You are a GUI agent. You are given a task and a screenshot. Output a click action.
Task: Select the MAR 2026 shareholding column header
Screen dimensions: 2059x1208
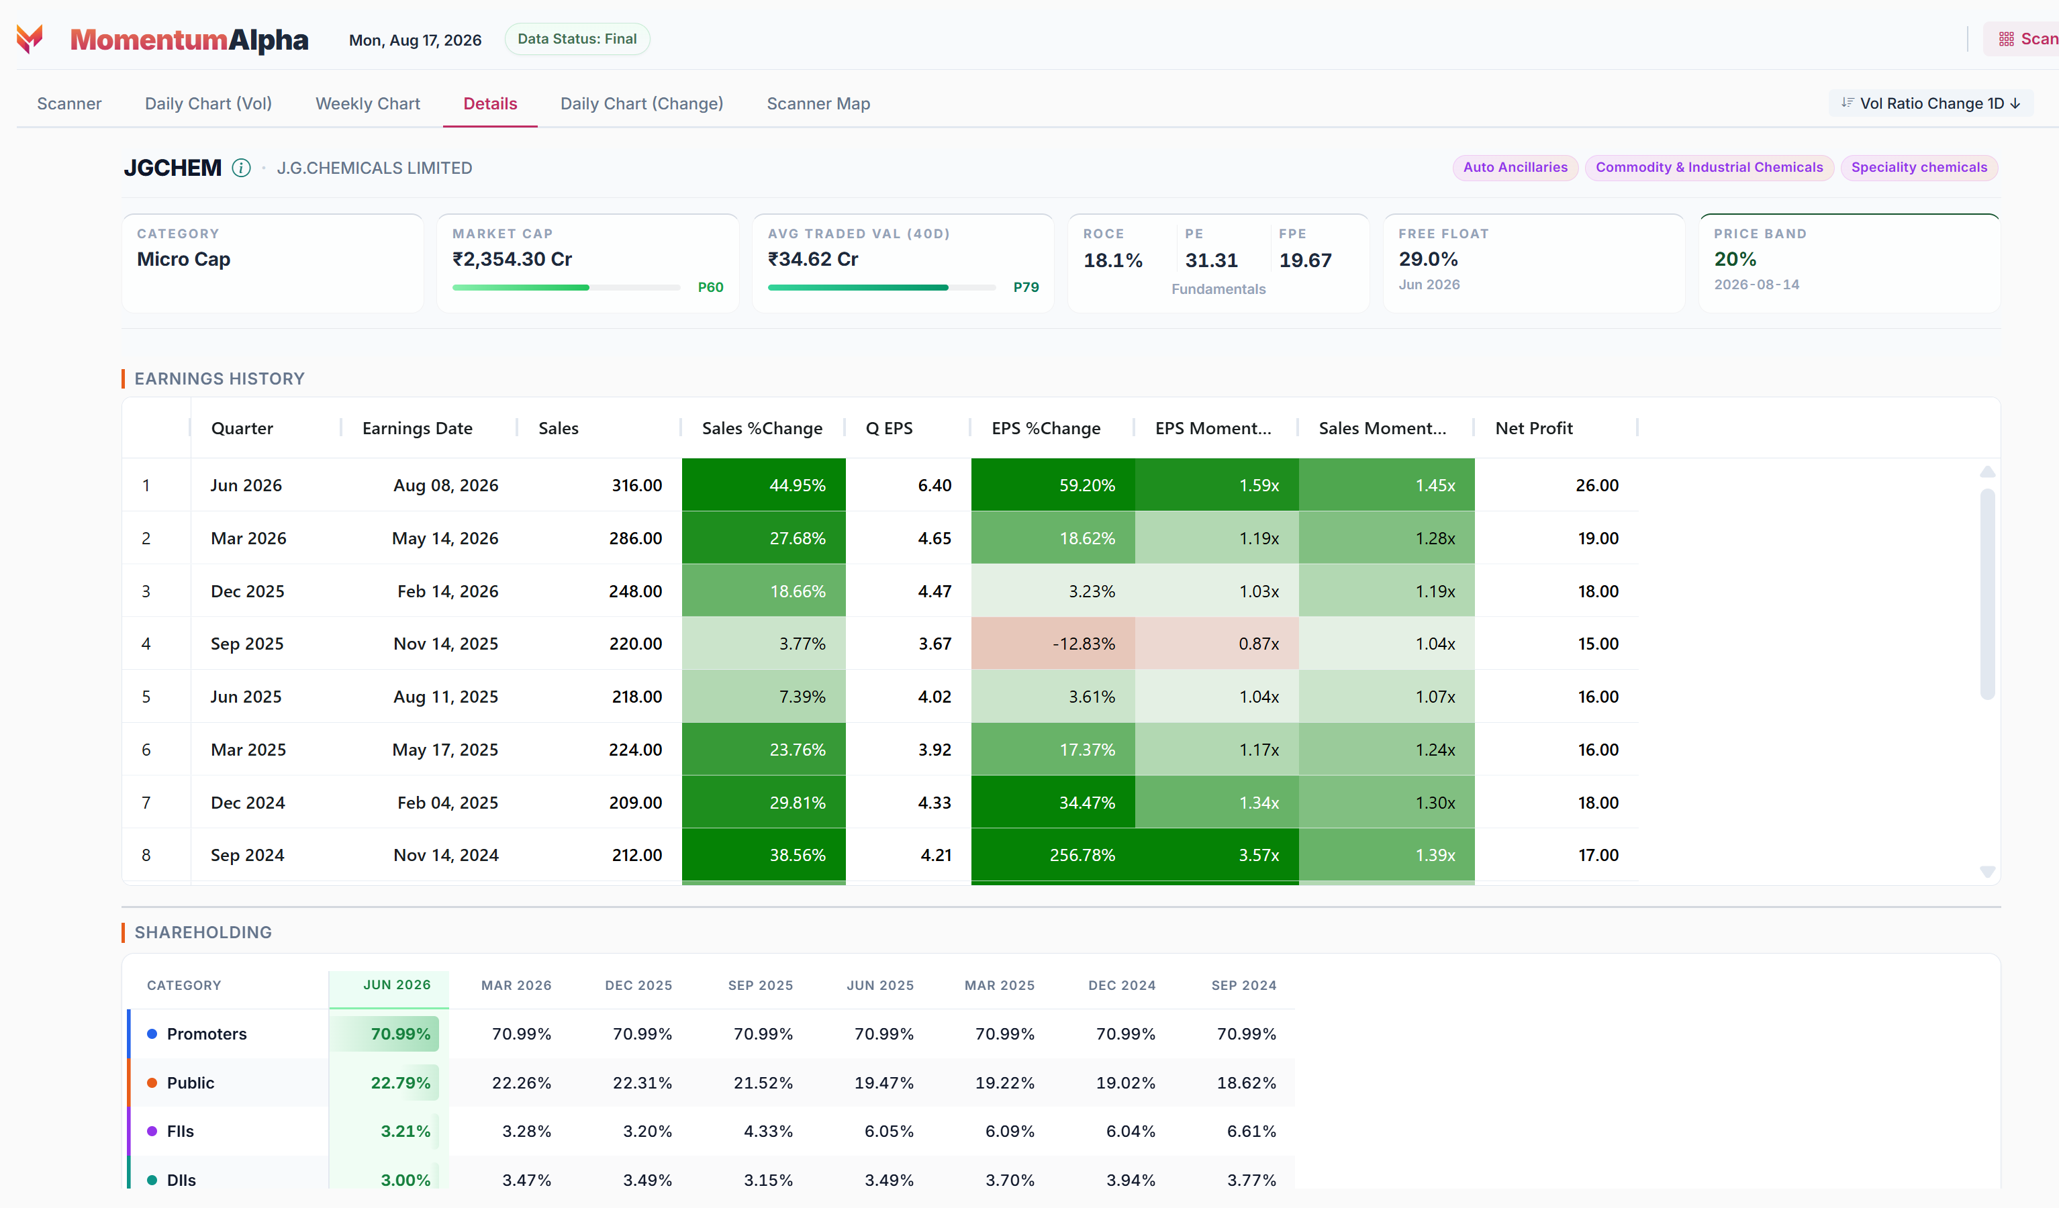pyautogui.click(x=516, y=985)
